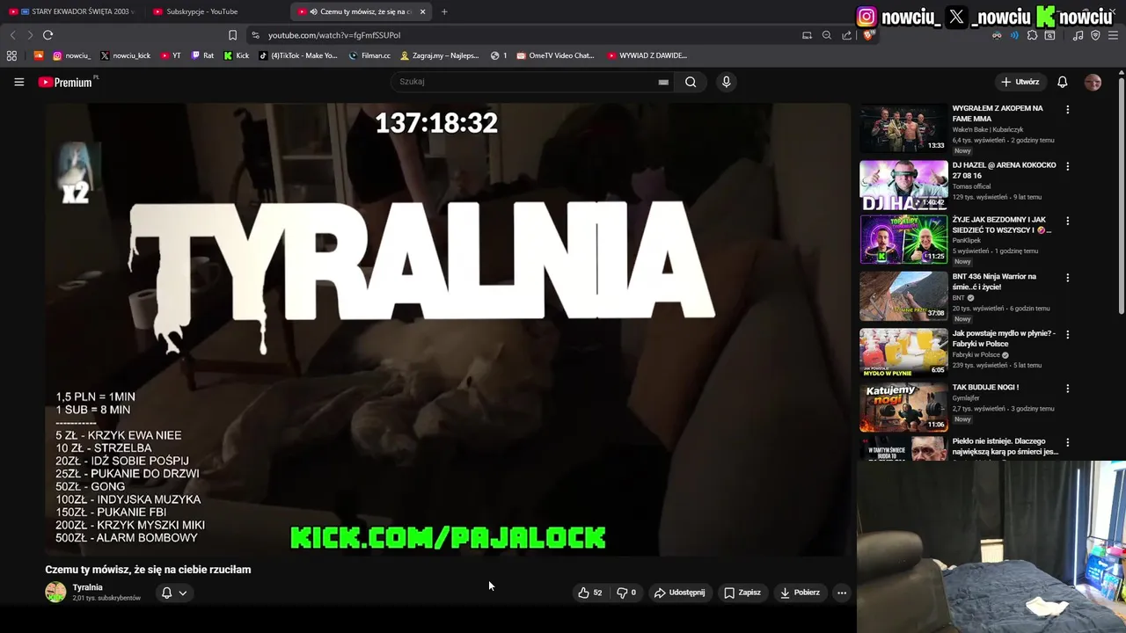This screenshot has height=633, width=1126.
Task: Open options menu for Jak powstaje mydło video
Action: click(x=1067, y=334)
